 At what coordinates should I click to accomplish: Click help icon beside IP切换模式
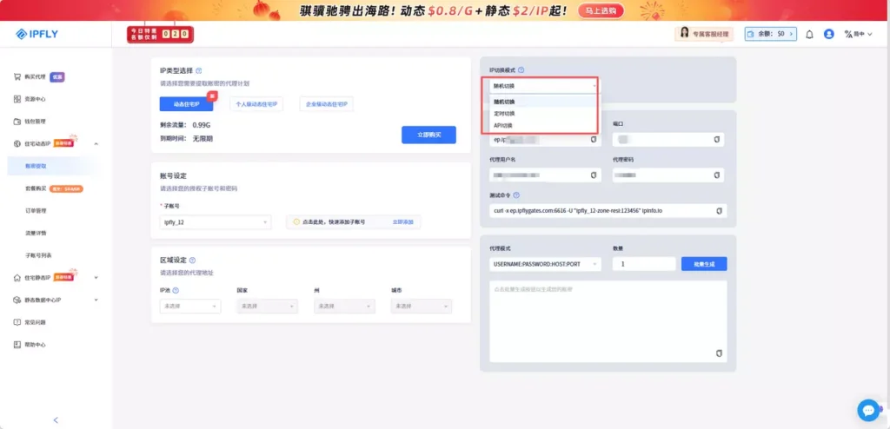(521, 70)
